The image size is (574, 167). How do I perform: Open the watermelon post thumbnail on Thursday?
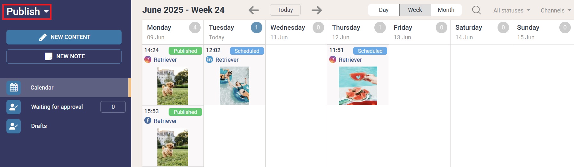[x=358, y=86]
